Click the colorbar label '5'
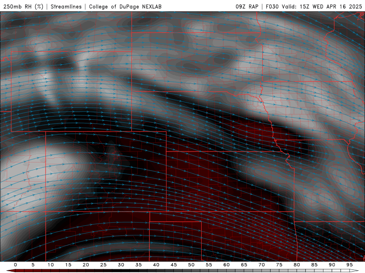The image size is (365, 273). (x=33, y=265)
